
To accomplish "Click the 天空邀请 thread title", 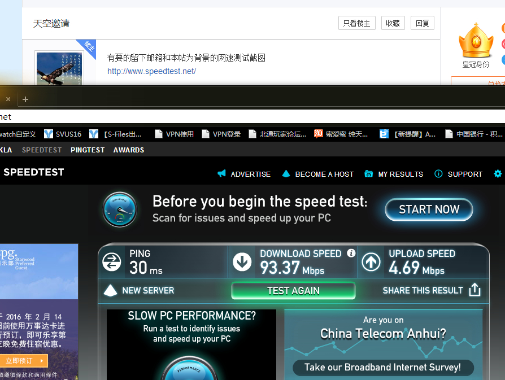I will pyautogui.click(x=51, y=24).
